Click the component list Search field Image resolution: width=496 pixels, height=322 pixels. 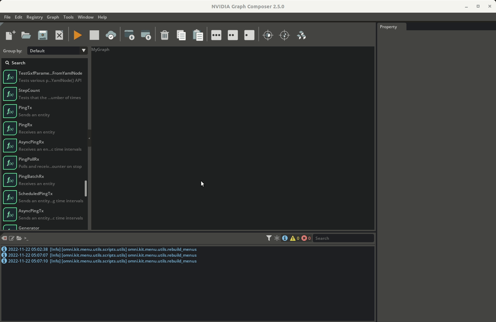pyautogui.click(x=45, y=63)
